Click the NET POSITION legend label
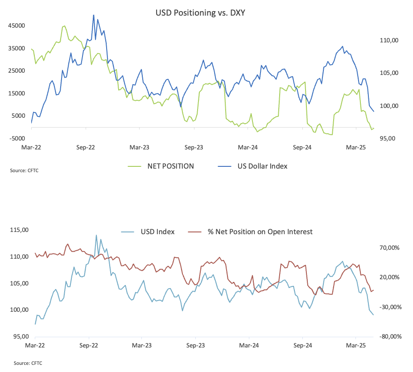The height and width of the screenshot is (372, 413). click(x=171, y=166)
